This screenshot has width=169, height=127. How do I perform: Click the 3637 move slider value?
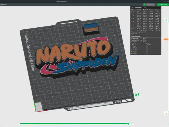(132, 124)
